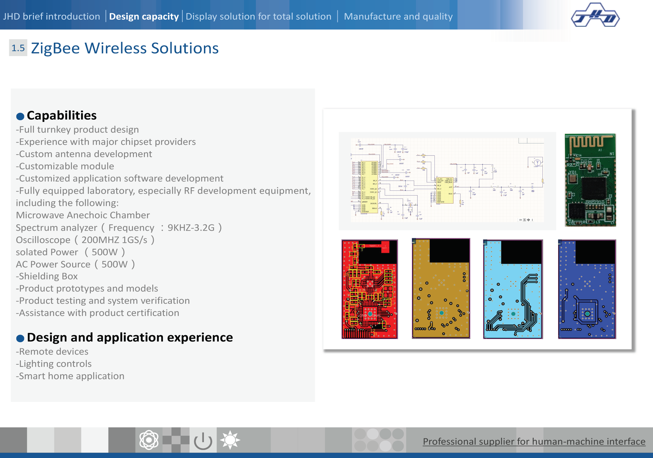Click the atom-shaped icon in footer
Image resolution: width=653 pixels, height=458 pixels.
click(149, 440)
